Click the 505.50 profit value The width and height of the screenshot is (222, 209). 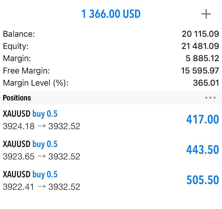[x=203, y=180]
